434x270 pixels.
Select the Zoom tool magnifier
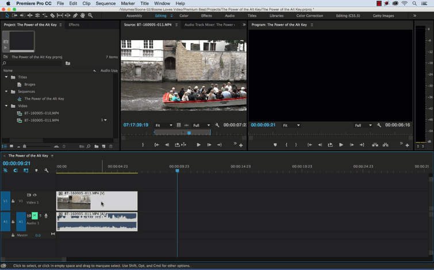pos(90,15)
